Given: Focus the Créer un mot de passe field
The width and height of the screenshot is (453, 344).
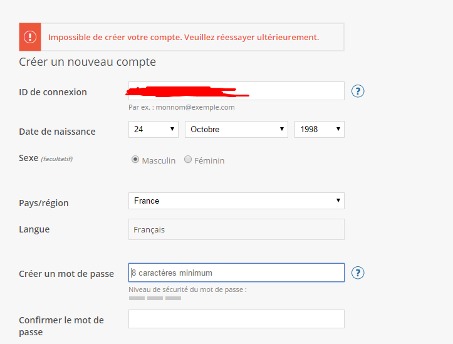Looking at the screenshot, I should [x=236, y=273].
